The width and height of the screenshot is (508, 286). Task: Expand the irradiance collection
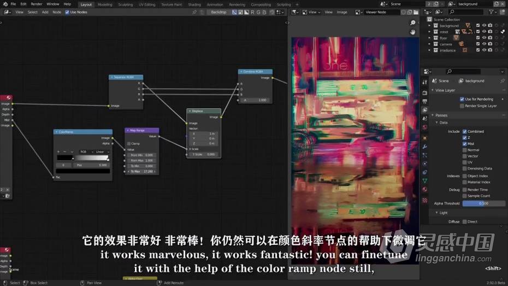click(429, 50)
